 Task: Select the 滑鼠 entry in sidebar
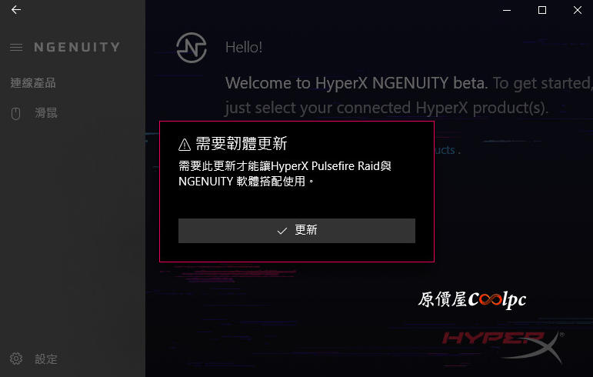(46, 113)
